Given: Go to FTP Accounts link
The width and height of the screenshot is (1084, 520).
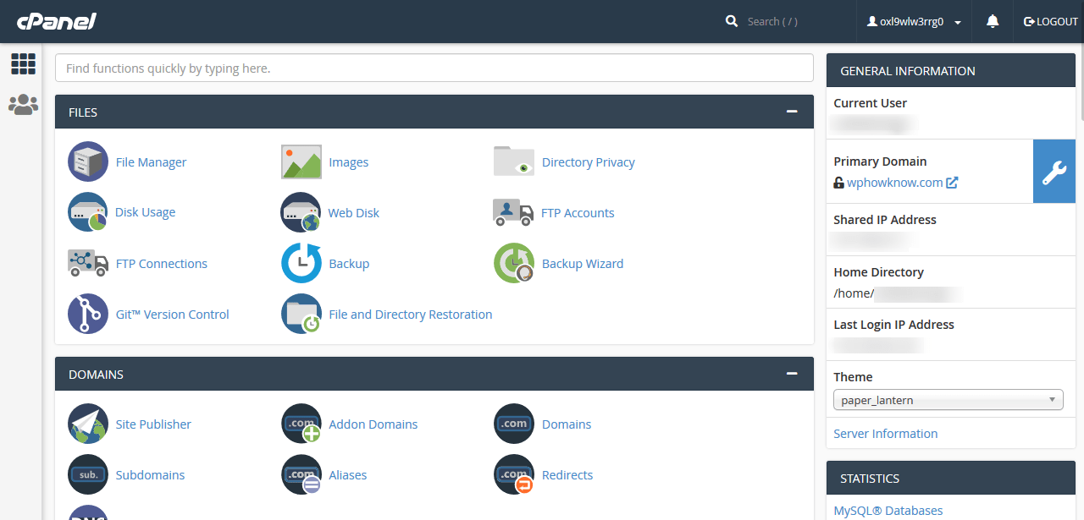Looking at the screenshot, I should click(578, 213).
